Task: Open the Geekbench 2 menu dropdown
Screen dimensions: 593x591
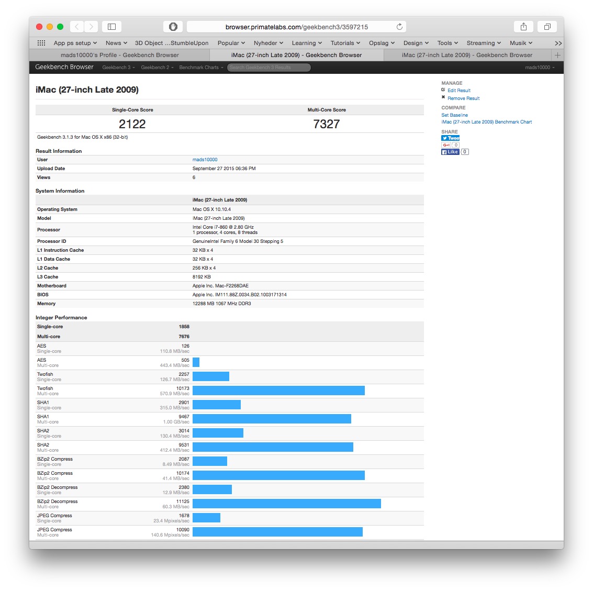Action: 158,68
